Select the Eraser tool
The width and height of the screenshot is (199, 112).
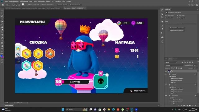coord(2,30)
